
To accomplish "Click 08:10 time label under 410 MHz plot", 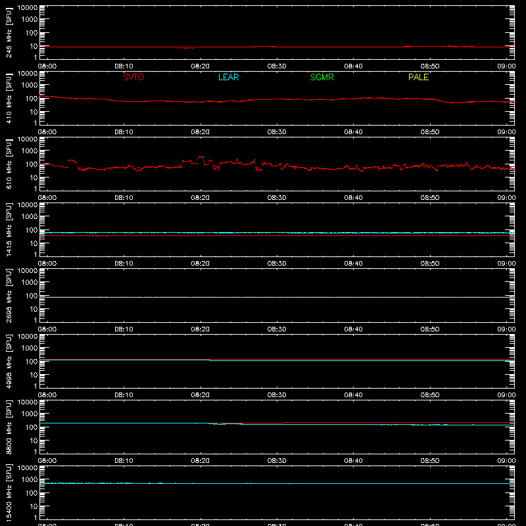I will [124, 132].
